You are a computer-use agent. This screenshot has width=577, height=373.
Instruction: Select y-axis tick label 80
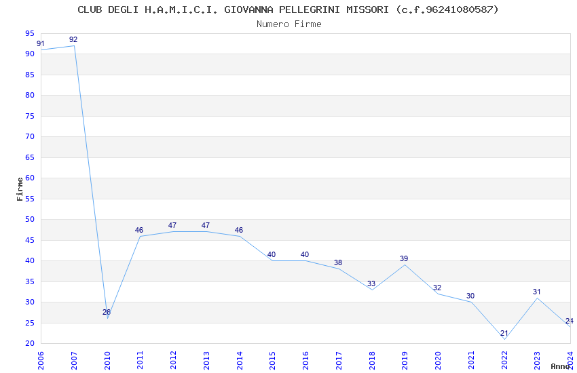(30, 95)
